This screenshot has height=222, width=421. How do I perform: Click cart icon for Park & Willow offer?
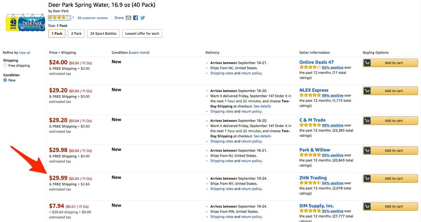(x=367, y=150)
